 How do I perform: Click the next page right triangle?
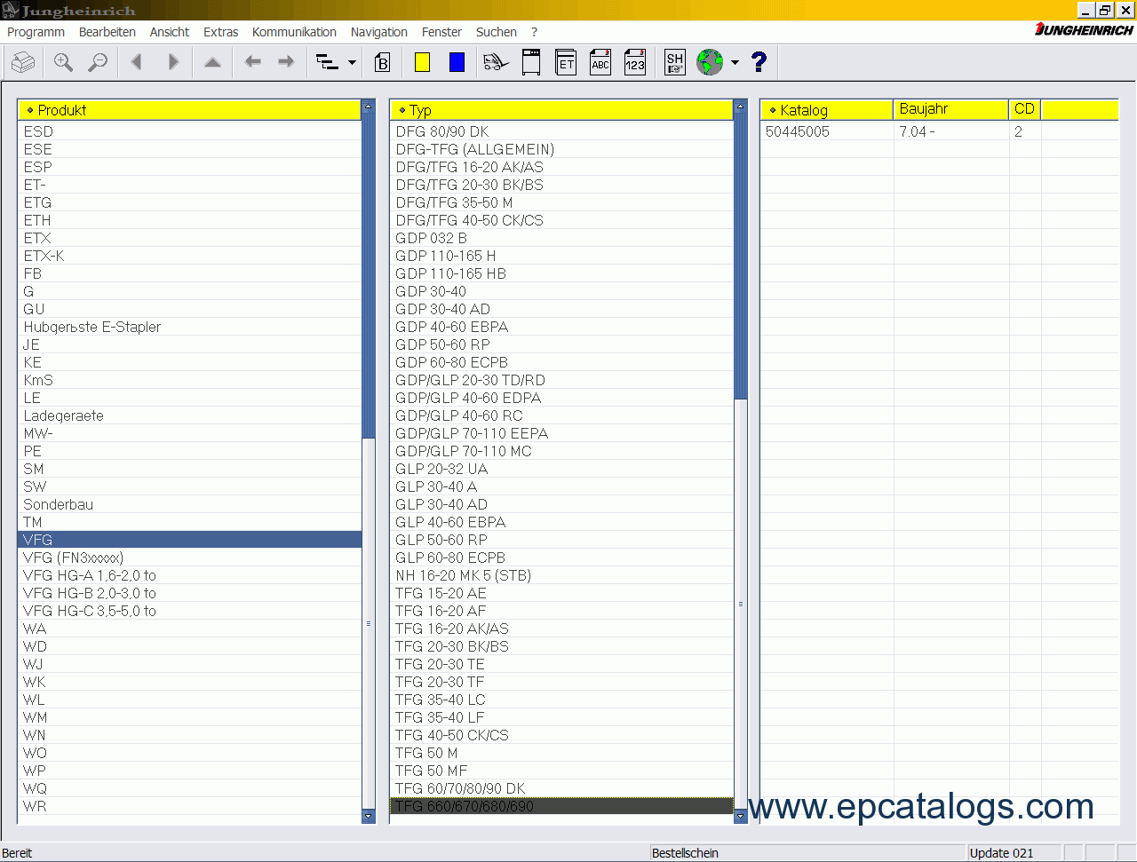click(x=173, y=62)
